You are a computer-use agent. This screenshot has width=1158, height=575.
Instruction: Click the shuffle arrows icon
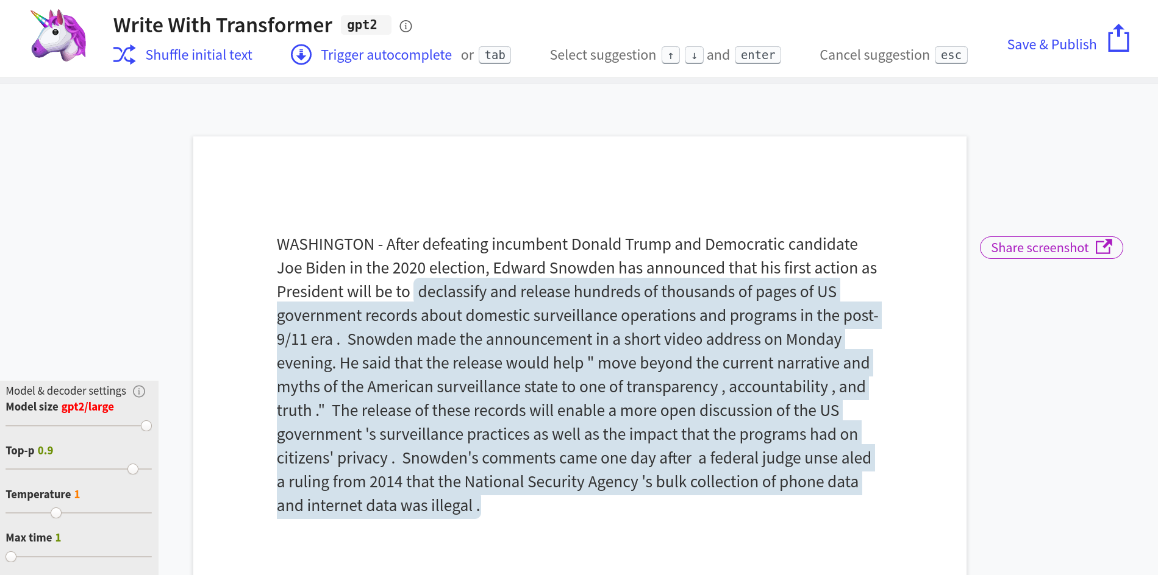click(x=124, y=55)
